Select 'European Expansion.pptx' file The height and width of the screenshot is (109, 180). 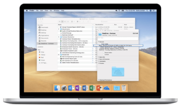(69, 51)
